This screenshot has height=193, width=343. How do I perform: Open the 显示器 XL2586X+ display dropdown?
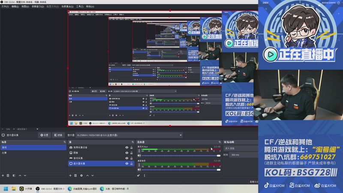coord(129,135)
